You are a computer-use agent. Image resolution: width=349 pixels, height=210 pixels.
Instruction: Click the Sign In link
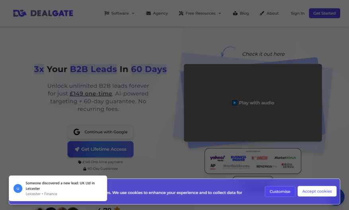[x=297, y=14]
